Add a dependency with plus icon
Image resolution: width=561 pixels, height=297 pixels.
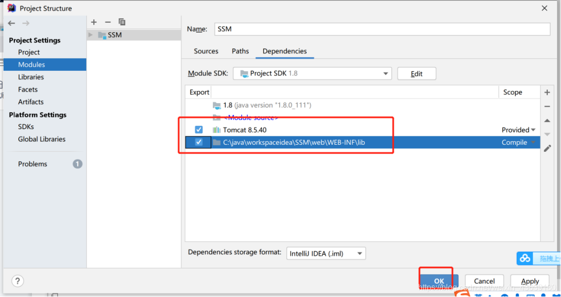547,93
